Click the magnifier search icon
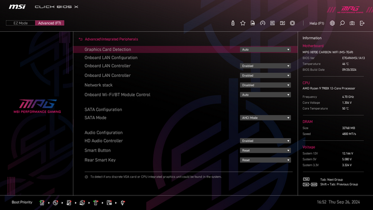373x210 pixels. click(x=342, y=23)
